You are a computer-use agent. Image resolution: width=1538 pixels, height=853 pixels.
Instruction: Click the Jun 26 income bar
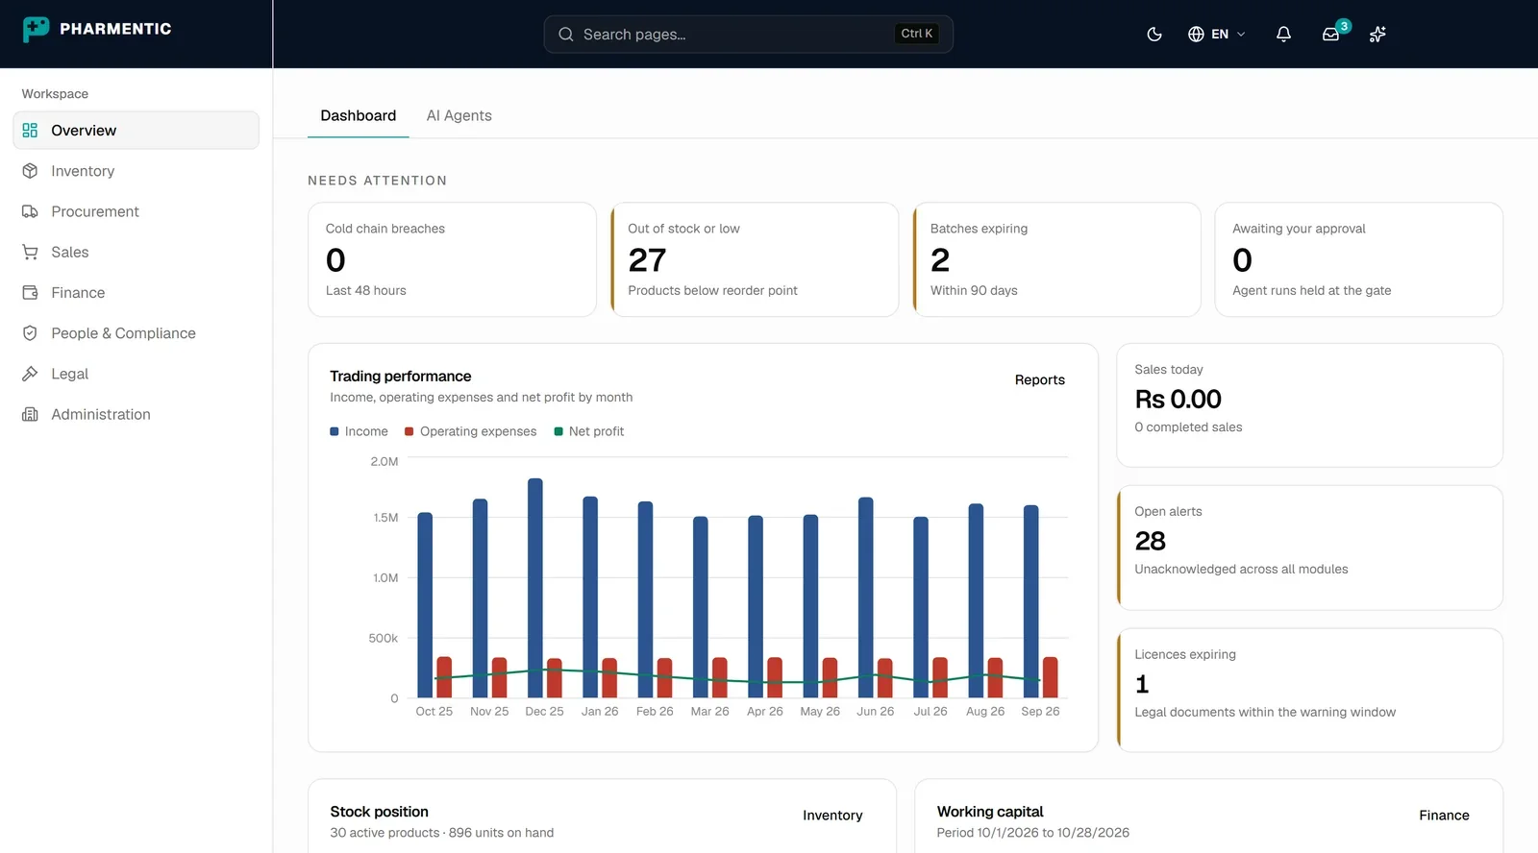[866, 597]
